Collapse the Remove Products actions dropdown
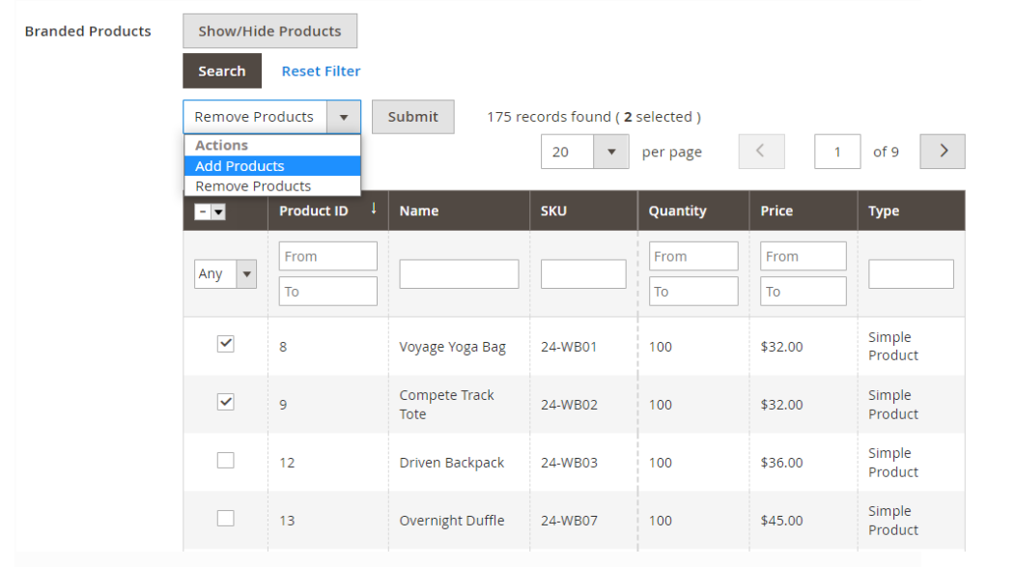The height and width of the screenshot is (567, 1016). pyautogui.click(x=343, y=117)
